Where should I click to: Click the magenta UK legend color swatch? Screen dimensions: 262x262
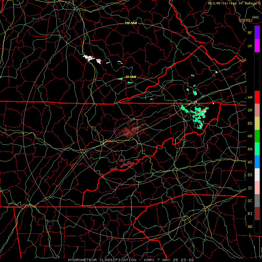pos(257,46)
